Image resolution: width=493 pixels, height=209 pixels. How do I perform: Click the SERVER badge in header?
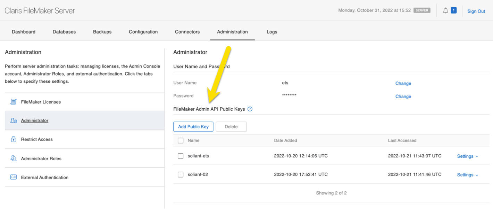click(x=422, y=10)
